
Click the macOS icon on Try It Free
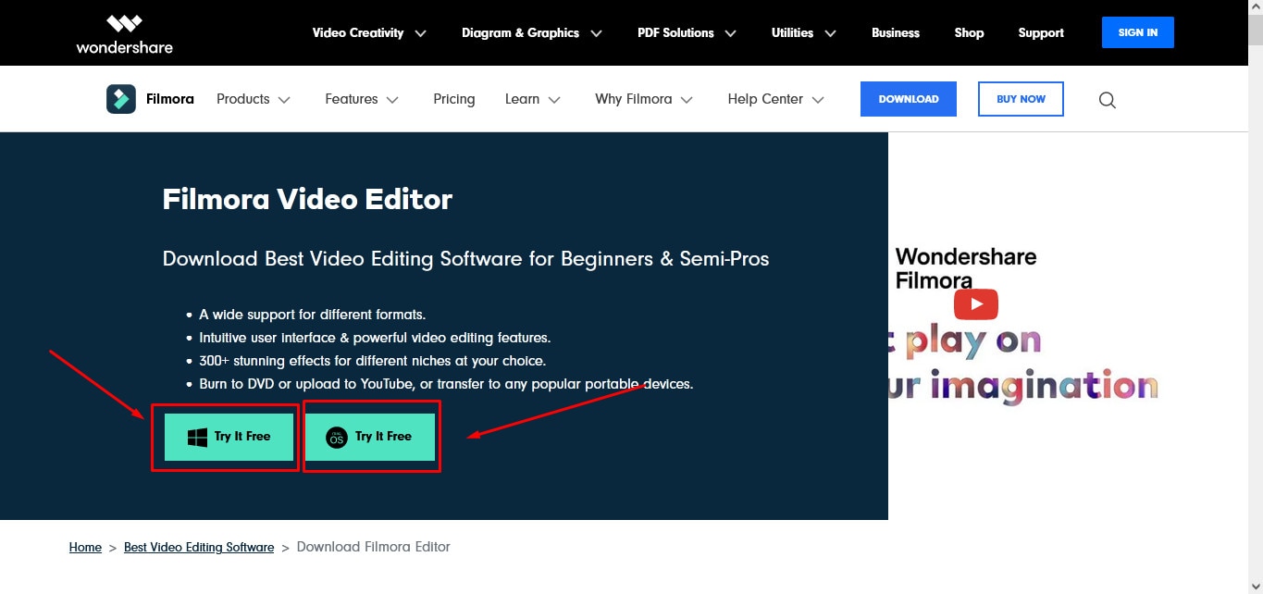pyautogui.click(x=337, y=437)
